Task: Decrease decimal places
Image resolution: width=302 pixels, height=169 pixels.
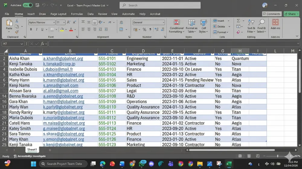Action: coord(162,30)
